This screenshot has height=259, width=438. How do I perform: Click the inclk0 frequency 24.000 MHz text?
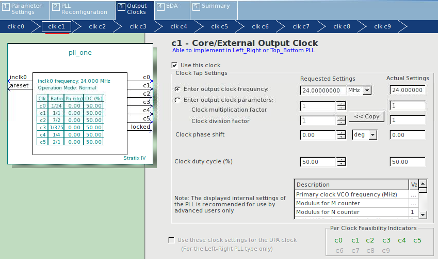[74, 81]
